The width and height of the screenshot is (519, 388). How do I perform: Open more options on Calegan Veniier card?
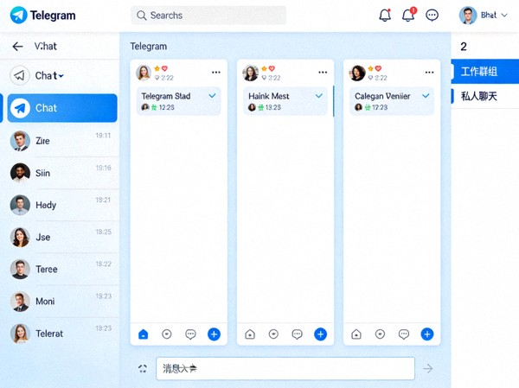(429, 73)
